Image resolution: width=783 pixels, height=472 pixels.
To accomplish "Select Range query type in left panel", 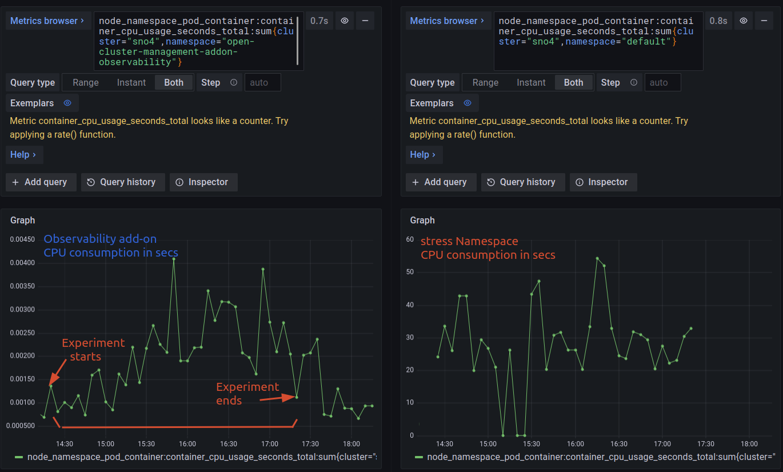I will click(x=86, y=82).
